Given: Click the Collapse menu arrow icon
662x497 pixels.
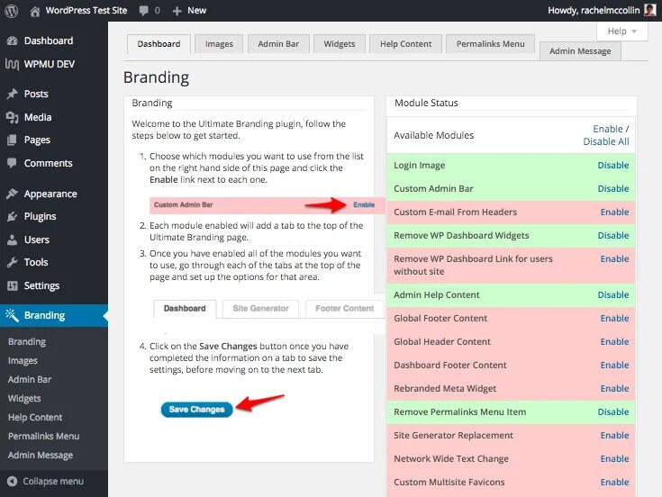Looking at the screenshot, I should (x=13, y=482).
